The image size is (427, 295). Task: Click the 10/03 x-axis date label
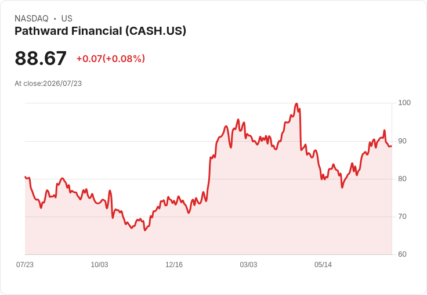(x=99, y=264)
